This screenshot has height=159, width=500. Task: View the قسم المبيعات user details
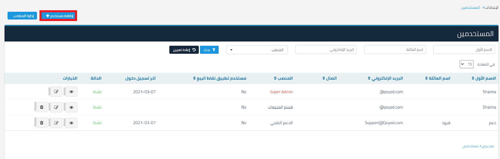[71, 107]
